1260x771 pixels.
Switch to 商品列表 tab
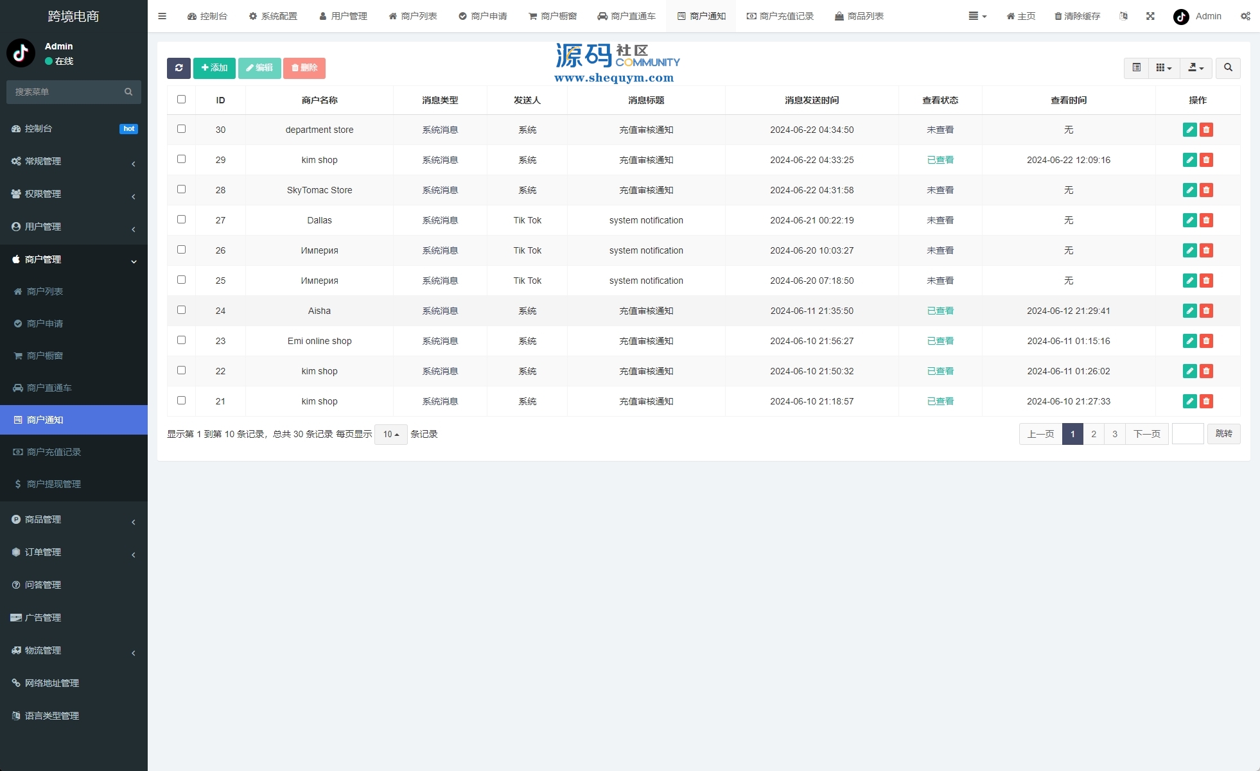pyautogui.click(x=859, y=16)
